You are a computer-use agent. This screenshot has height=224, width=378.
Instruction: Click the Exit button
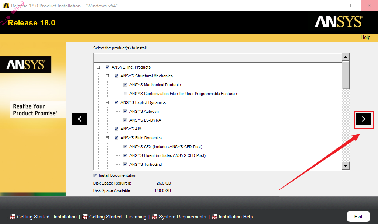click(x=358, y=217)
